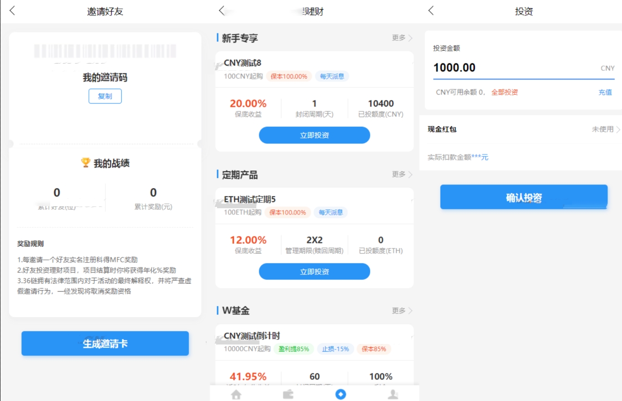Click the 全部投资 link

[504, 93]
